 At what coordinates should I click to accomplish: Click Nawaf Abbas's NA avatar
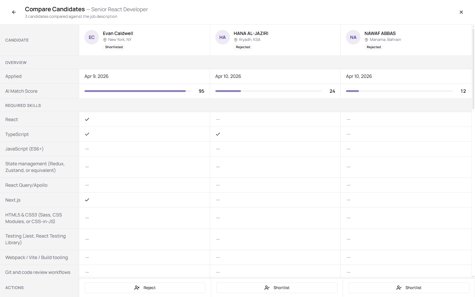353,37
